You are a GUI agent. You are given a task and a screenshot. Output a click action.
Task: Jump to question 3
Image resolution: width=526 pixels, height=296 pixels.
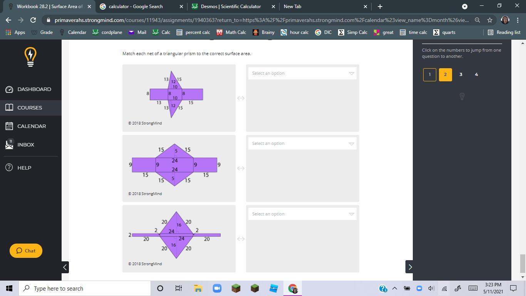point(461,74)
